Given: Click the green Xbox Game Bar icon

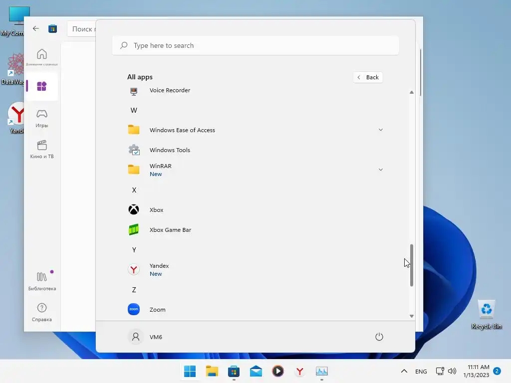Looking at the screenshot, I should pyautogui.click(x=134, y=230).
